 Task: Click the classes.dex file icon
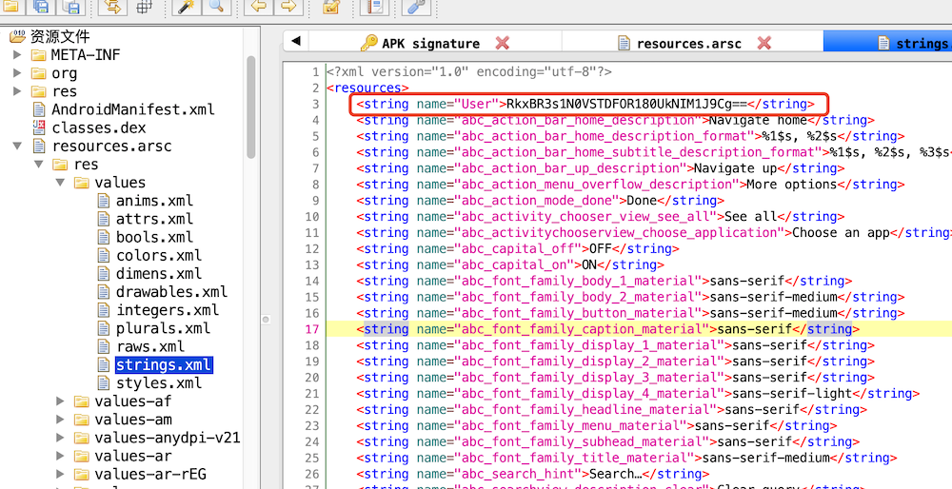coord(39,127)
